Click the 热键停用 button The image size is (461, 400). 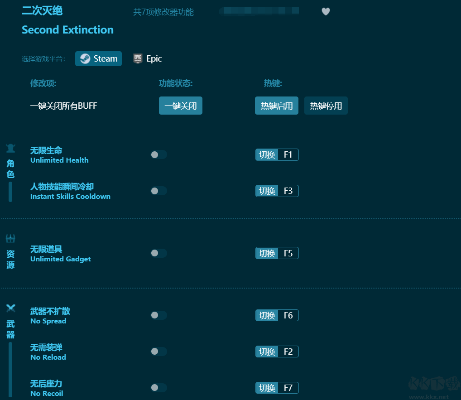coord(326,106)
